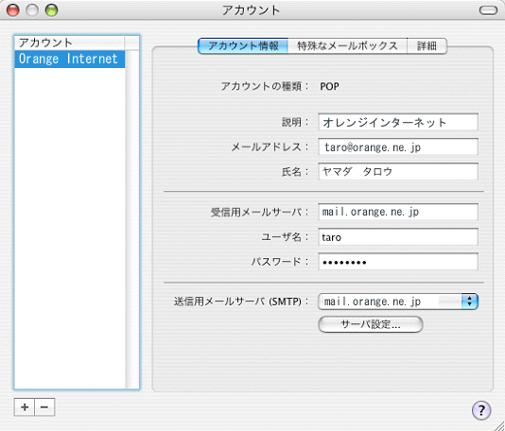Select Orange Internet in account list
Image resolution: width=505 pixels, height=431 pixels.
pos(70,59)
